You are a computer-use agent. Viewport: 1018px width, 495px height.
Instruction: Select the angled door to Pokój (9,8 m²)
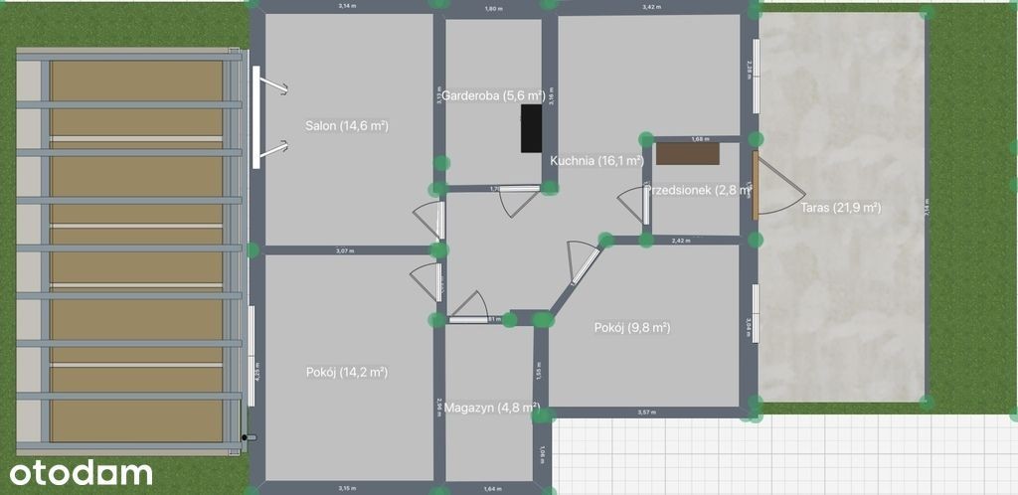pyautogui.click(x=581, y=260)
